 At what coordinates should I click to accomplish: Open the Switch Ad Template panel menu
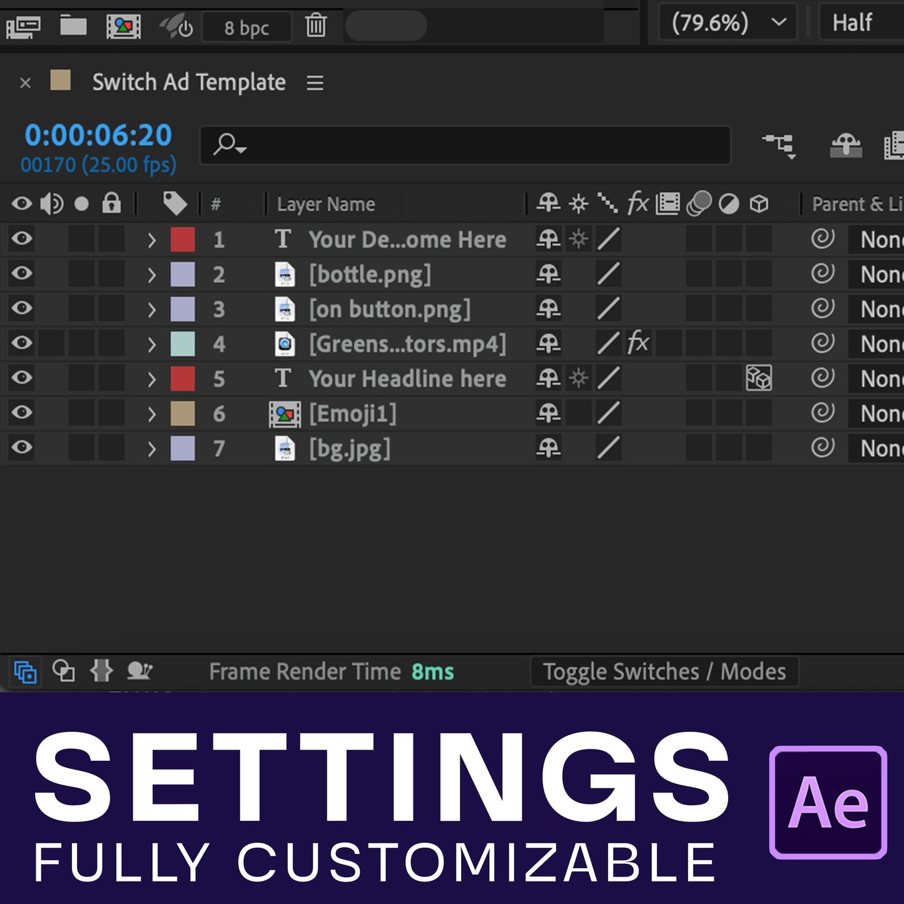(x=315, y=83)
